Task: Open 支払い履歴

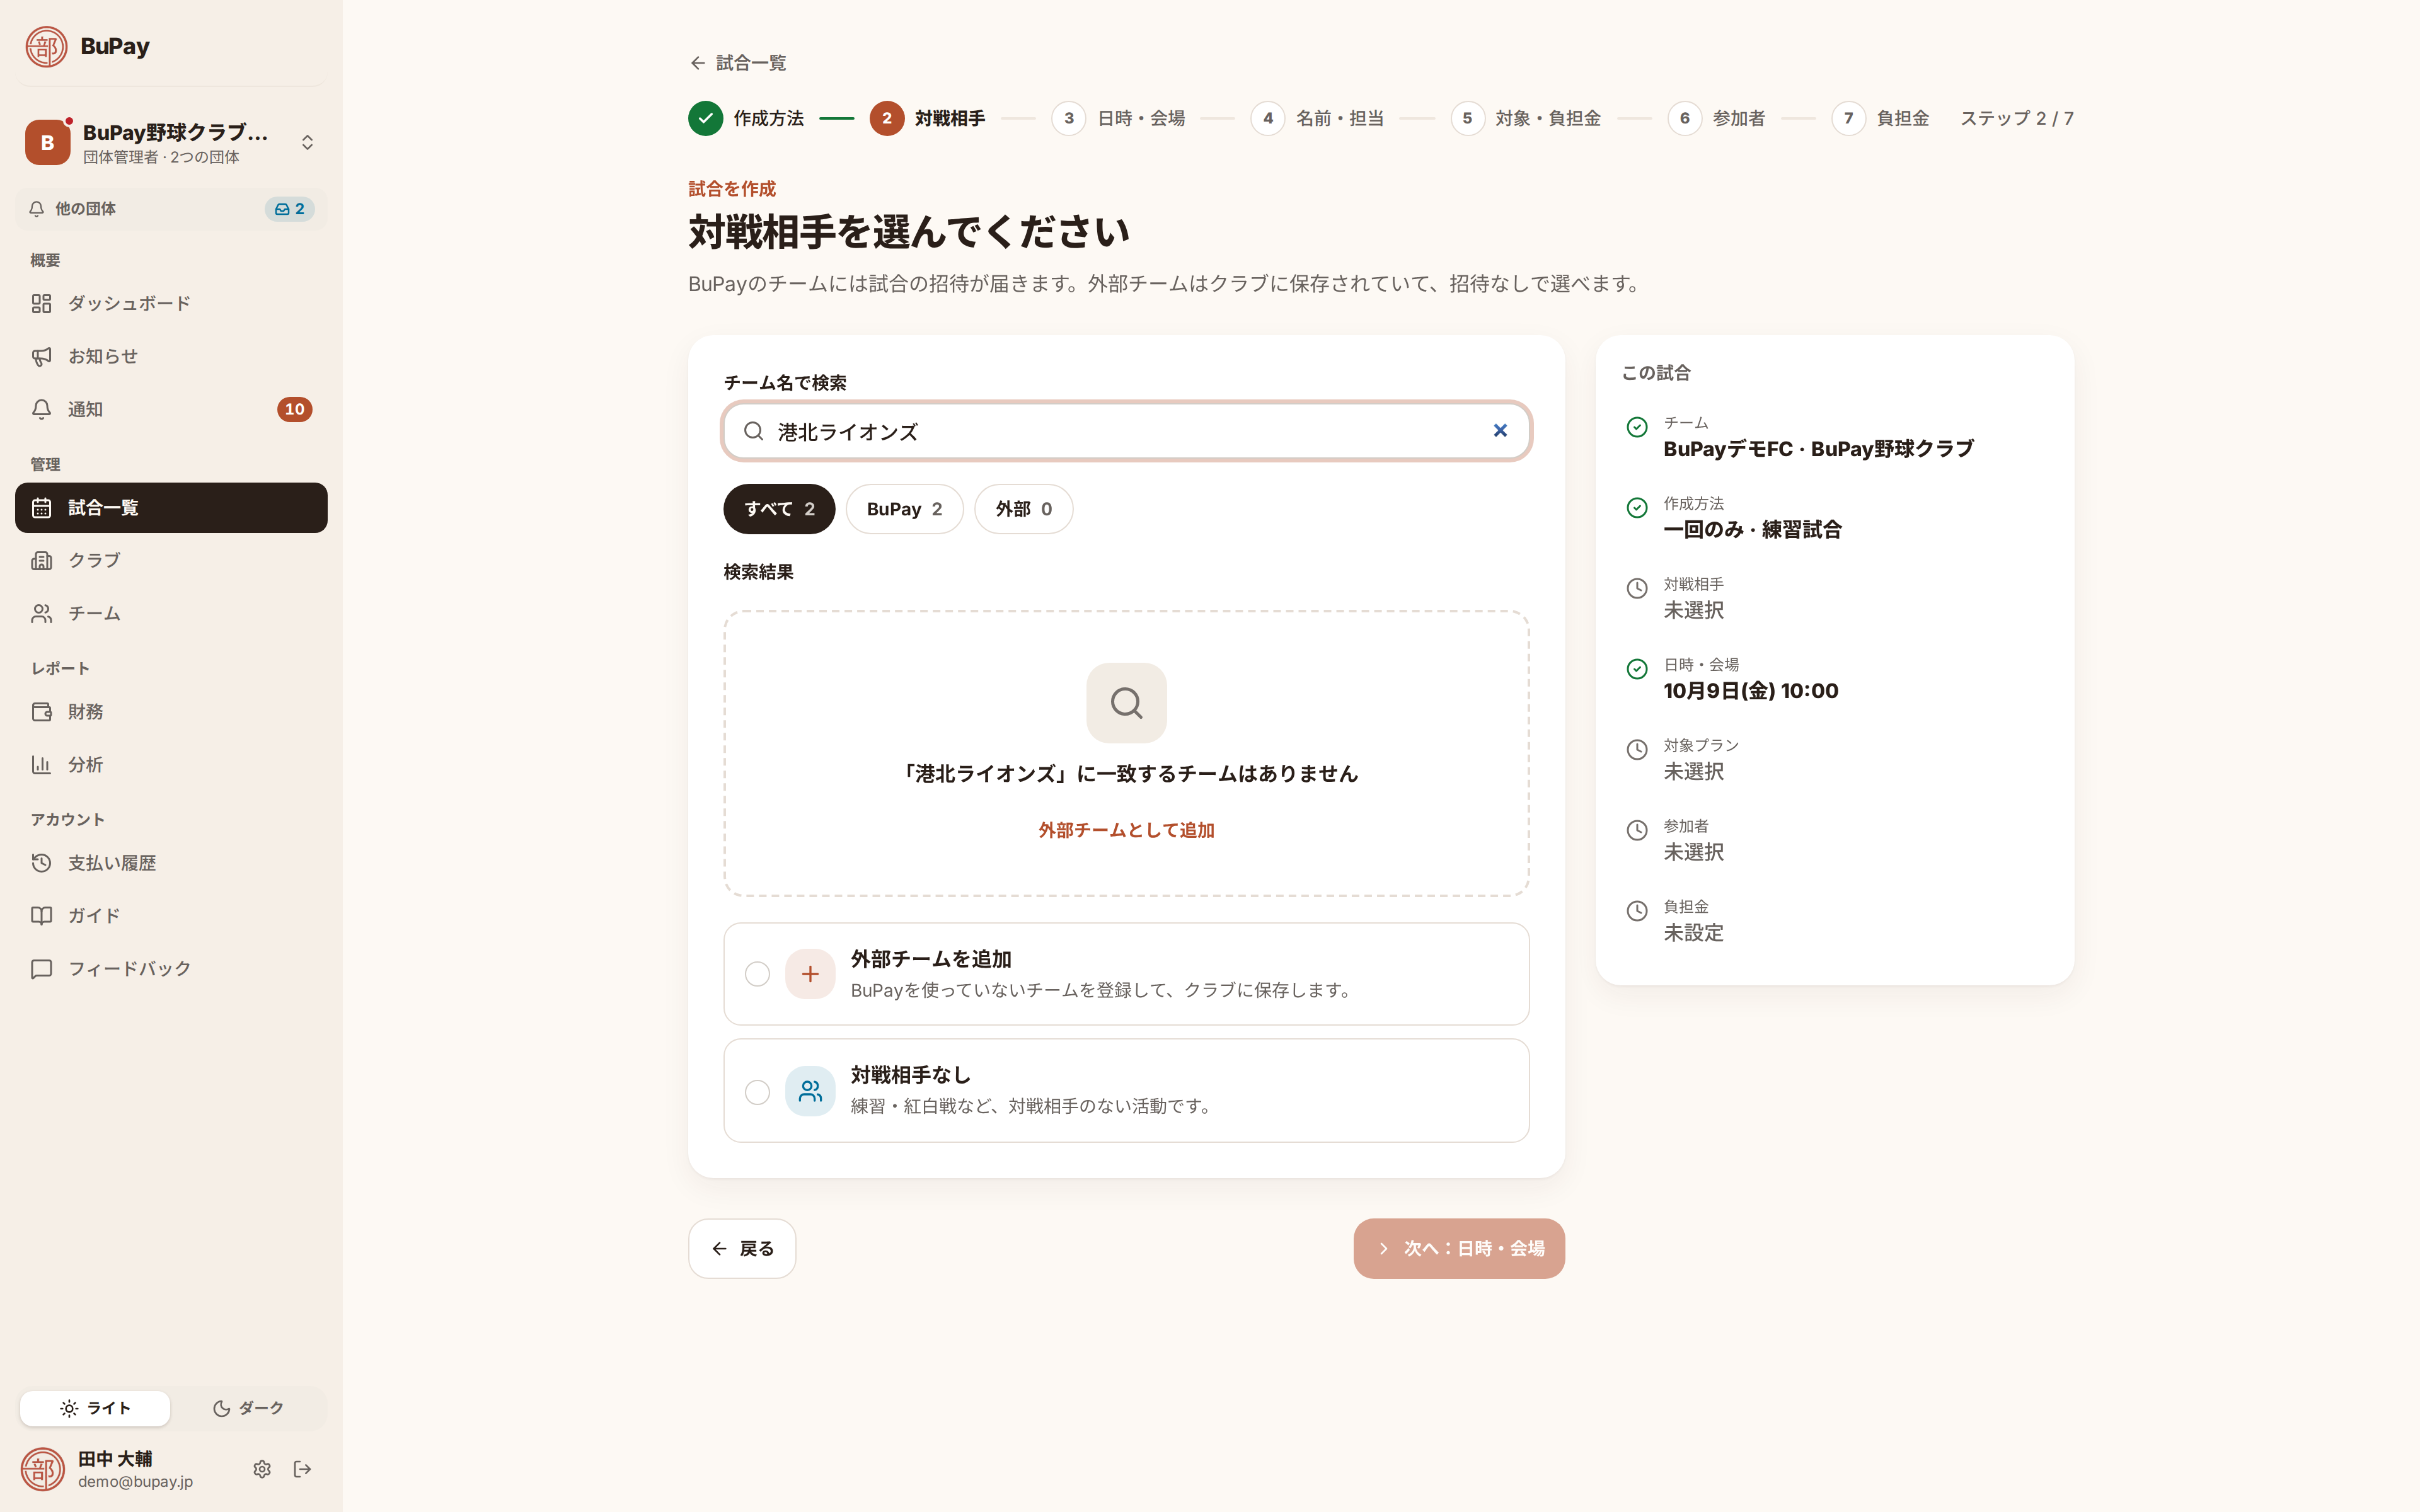Action: point(171,863)
